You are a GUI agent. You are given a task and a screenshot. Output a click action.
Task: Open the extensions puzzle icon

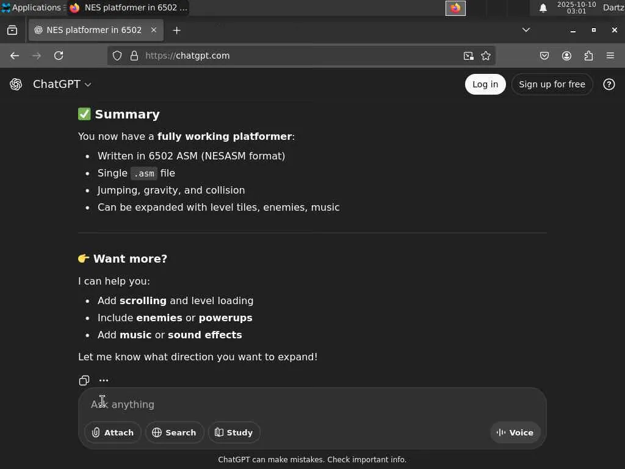pos(589,56)
